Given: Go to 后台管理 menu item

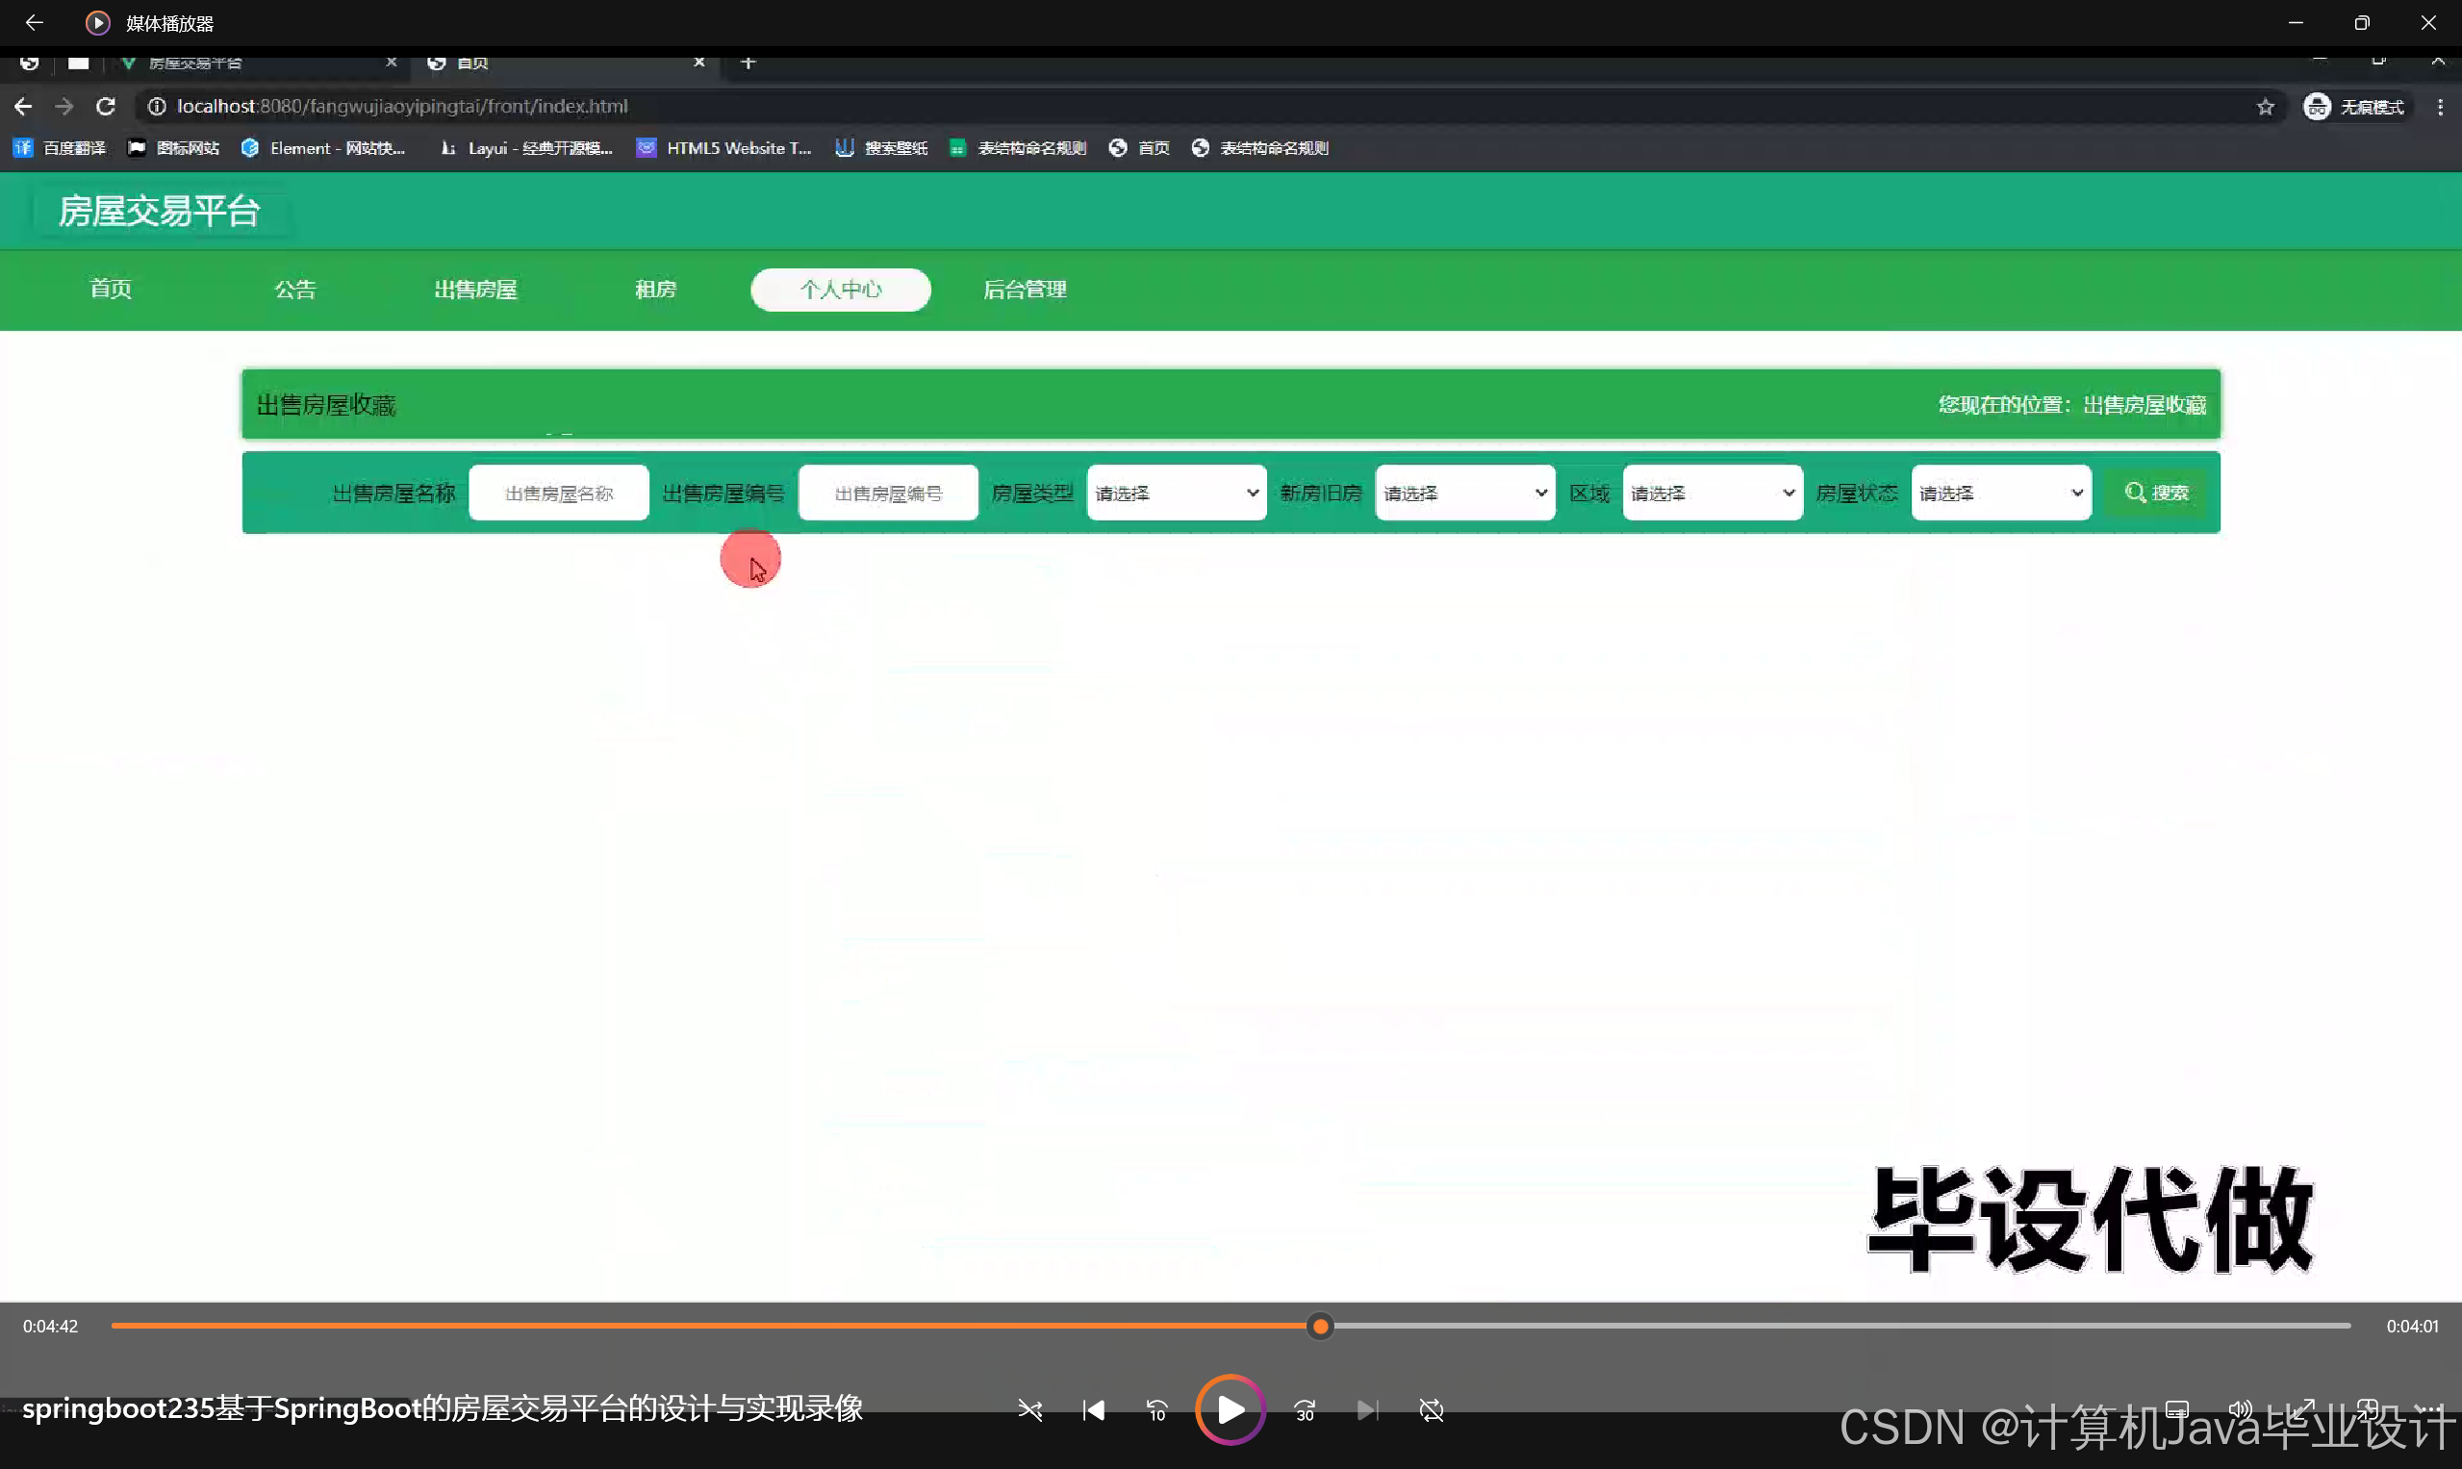Looking at the screenshot, I should 1025,289.
